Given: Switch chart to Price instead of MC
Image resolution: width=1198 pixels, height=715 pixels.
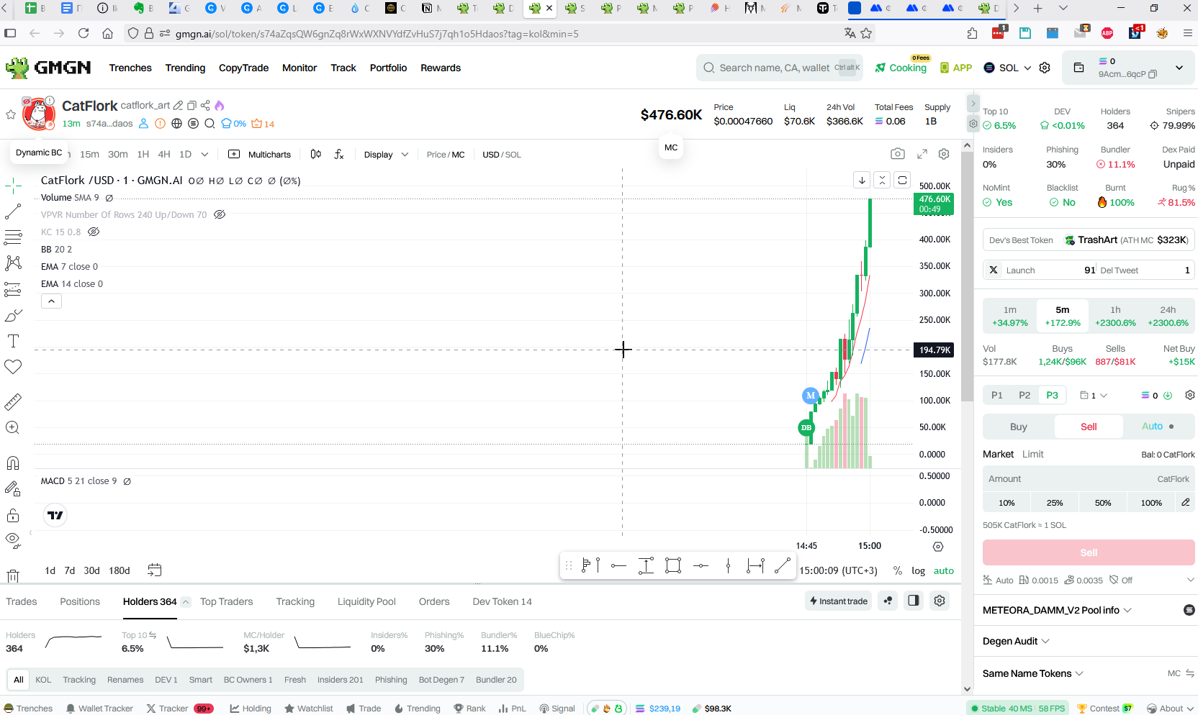Looking at the screenshot, I should point(436,155).
